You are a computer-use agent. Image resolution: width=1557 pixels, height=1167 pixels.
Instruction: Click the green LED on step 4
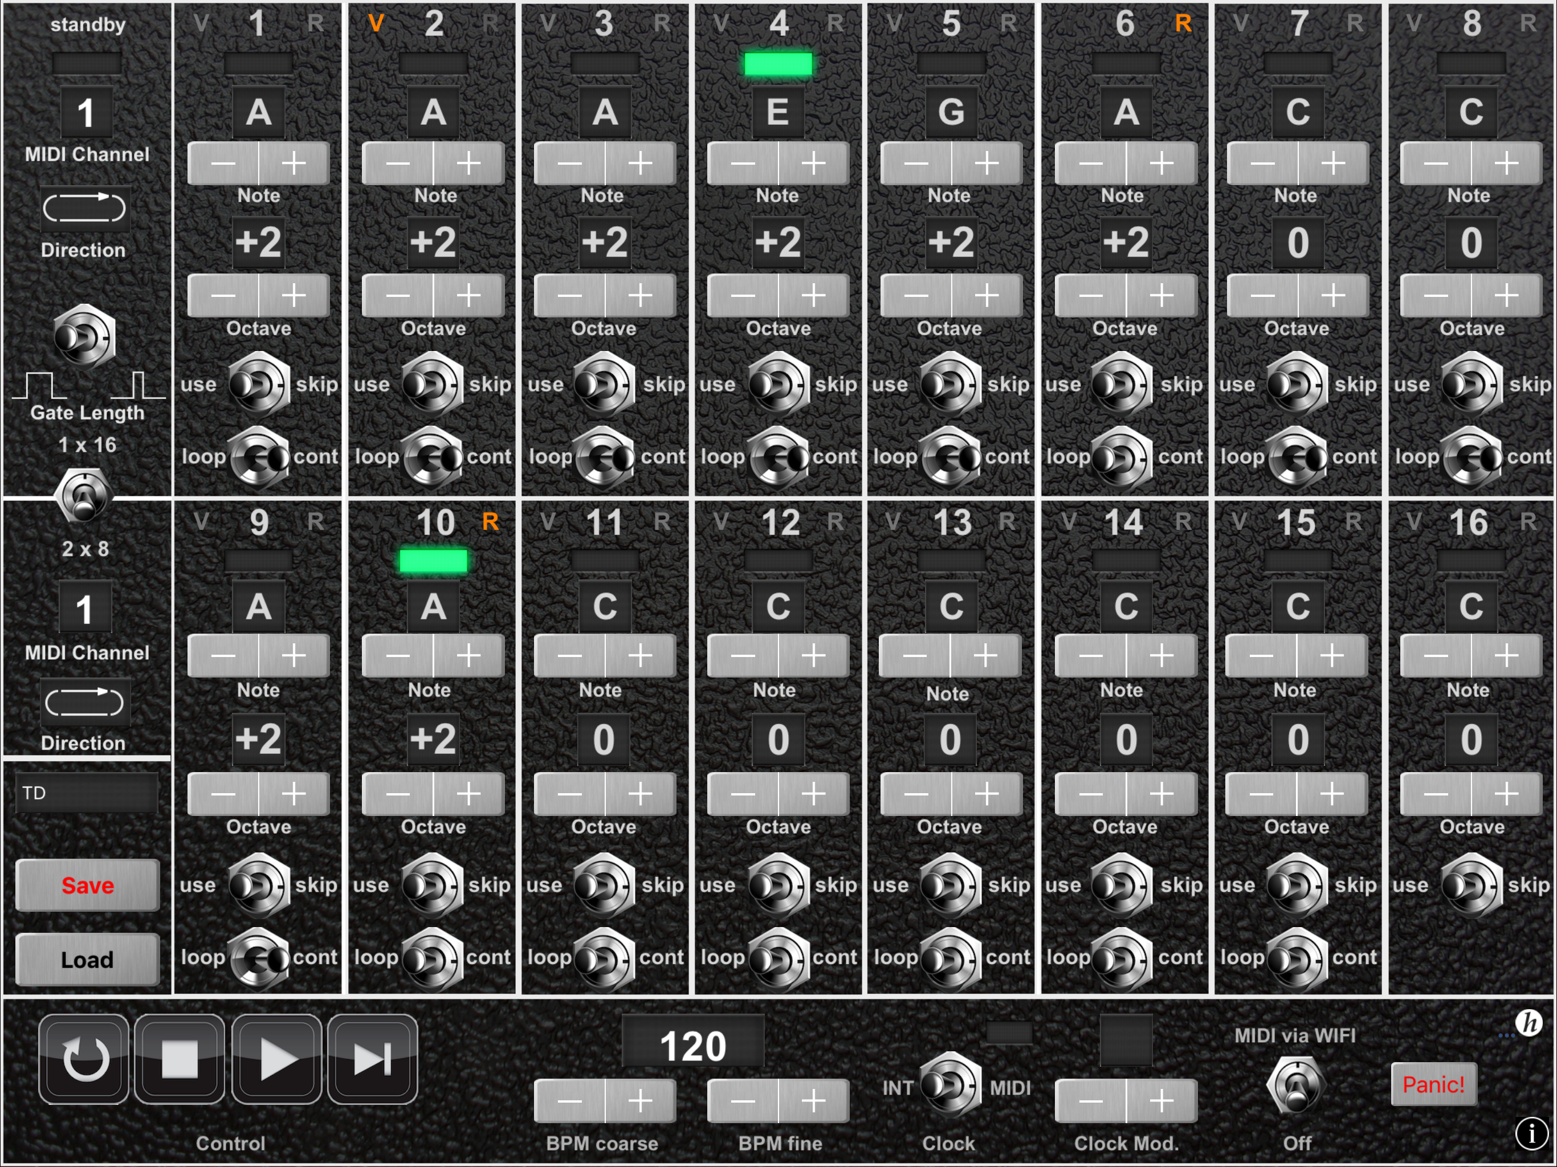[778, 64]
